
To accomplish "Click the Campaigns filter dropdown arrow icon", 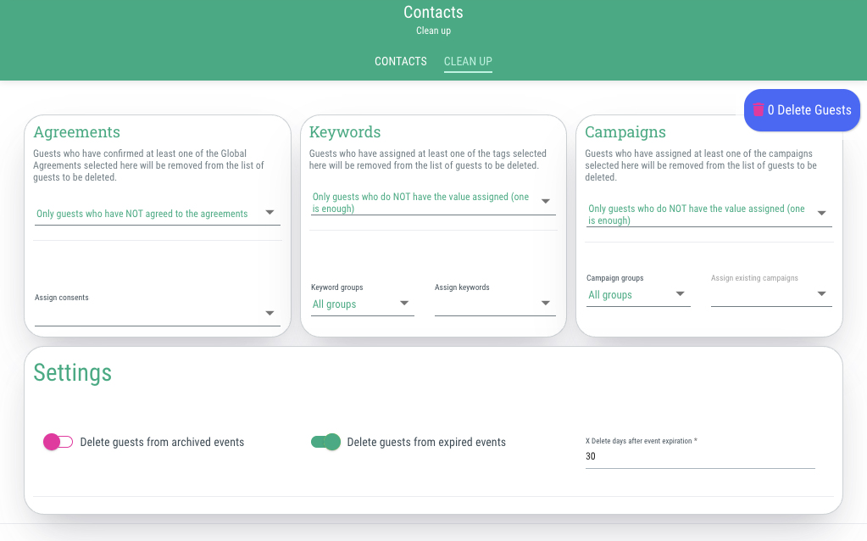I will click(x=822, y=213).
